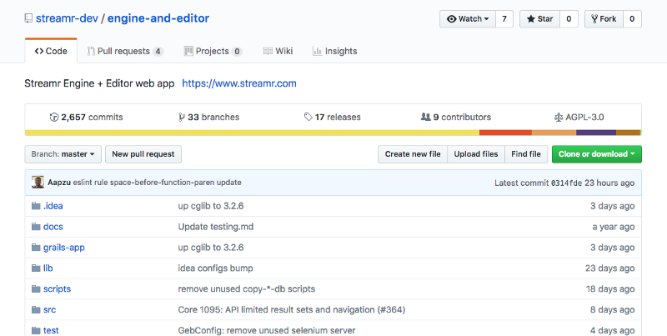
Task: Open the test folder
Action: [51, 330]
